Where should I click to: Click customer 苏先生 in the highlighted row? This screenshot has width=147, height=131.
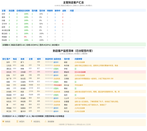click(9, 72)
